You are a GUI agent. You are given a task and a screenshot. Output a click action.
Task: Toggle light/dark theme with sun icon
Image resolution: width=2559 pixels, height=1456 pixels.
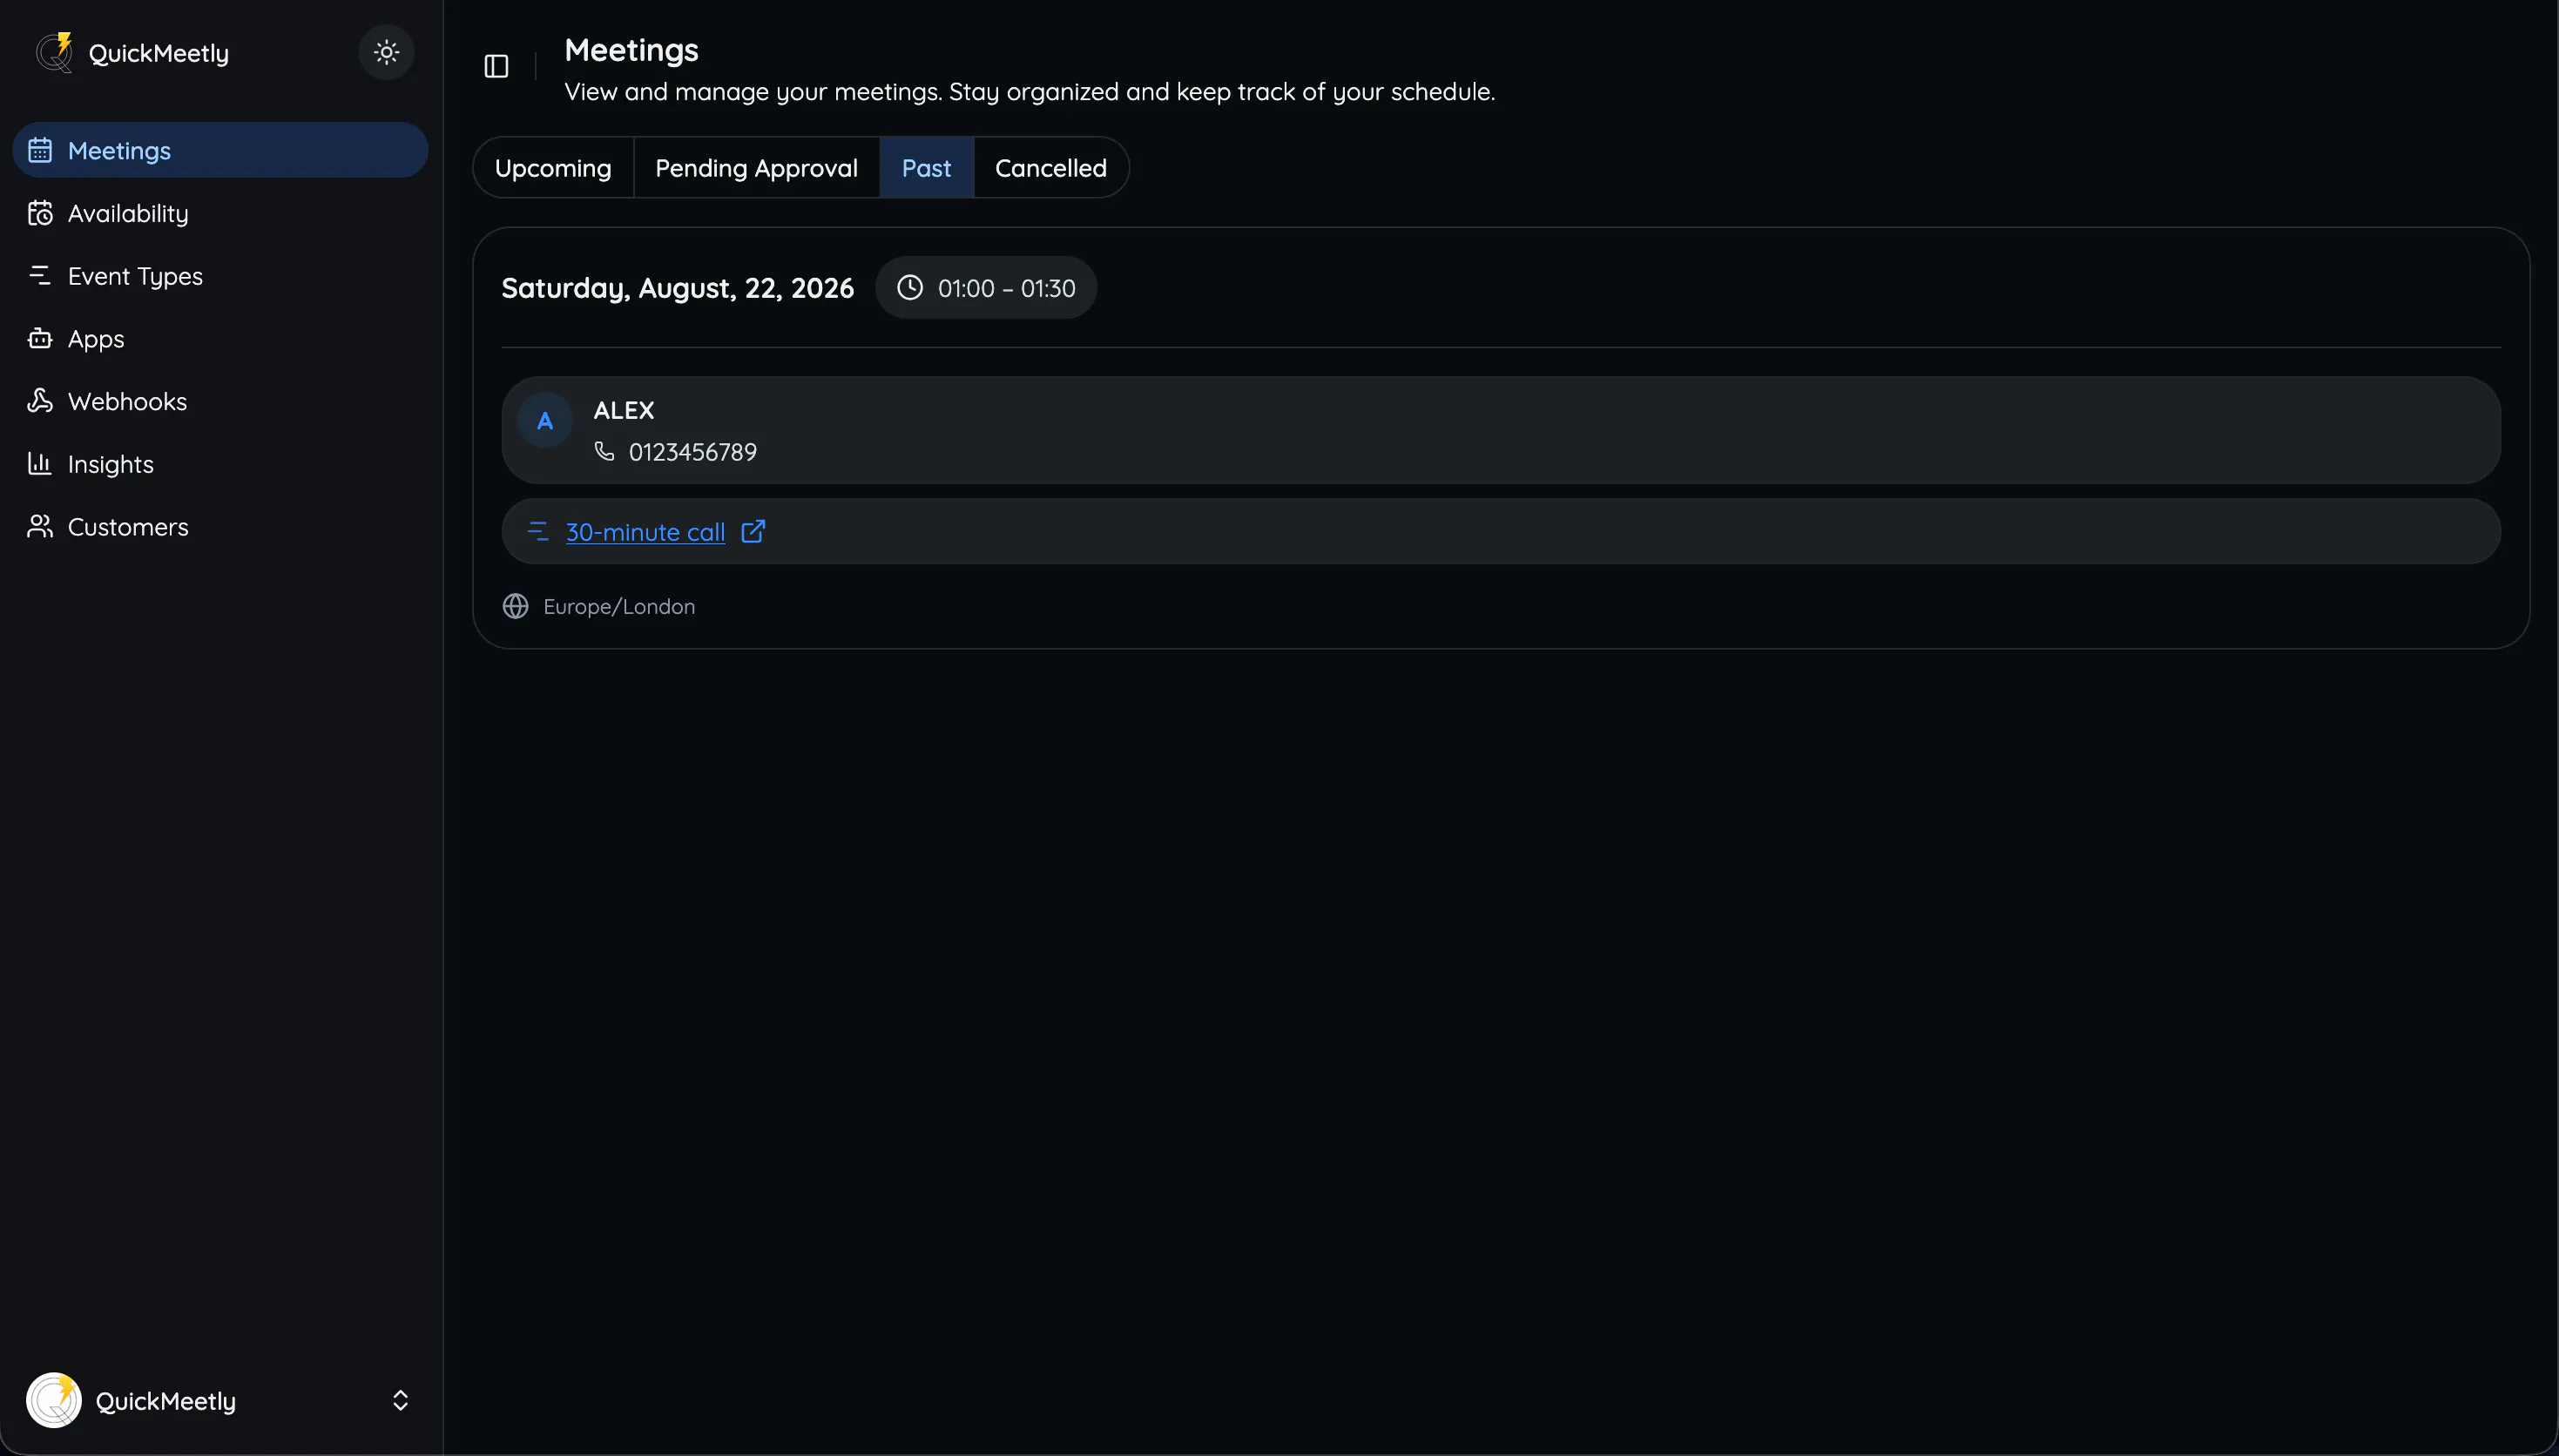point(386,52)
